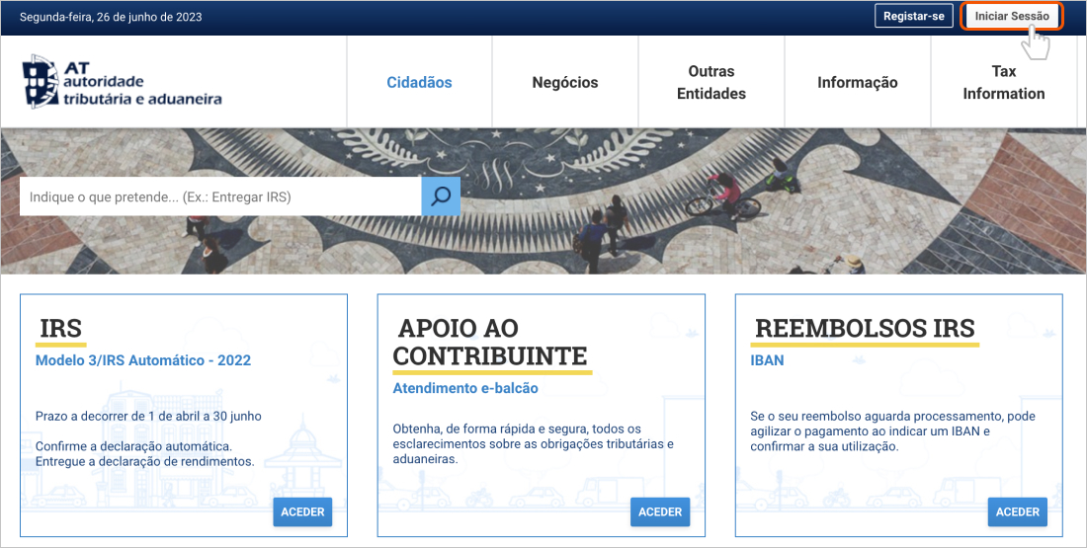The width and height of the screenshot is (1087, 548).
Task: Open the Informação navigation item
Action: (858, 83)
